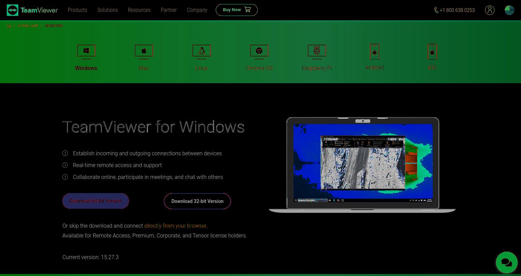Click the shopping cart icon in Buy Now
The width and height of the screenshot is (521, 276).
[x=248, y=9]
